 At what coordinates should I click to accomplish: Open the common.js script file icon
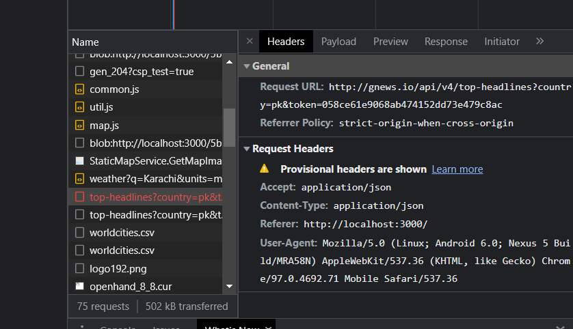click(79, 89)
